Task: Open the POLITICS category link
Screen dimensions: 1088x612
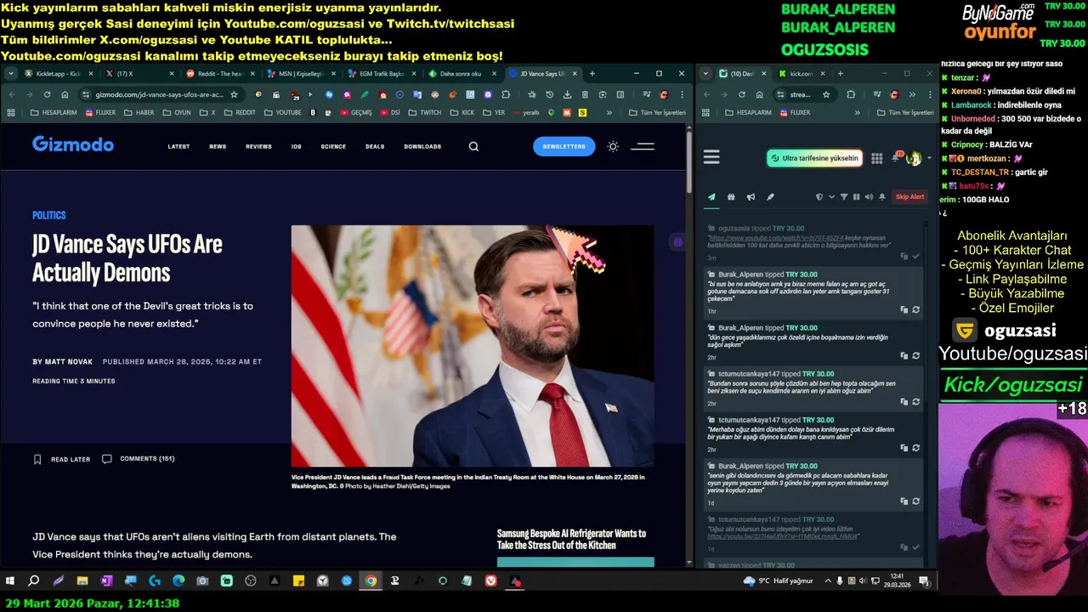Action: (x=49, y=216)
